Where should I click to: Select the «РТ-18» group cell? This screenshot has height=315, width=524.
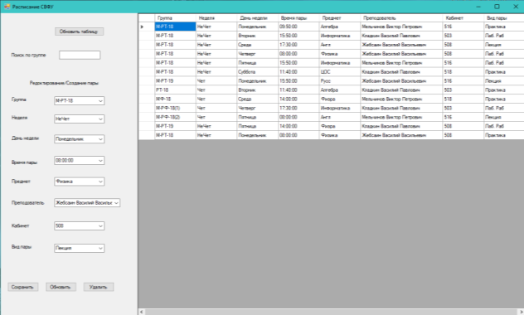tap(176, 90)
